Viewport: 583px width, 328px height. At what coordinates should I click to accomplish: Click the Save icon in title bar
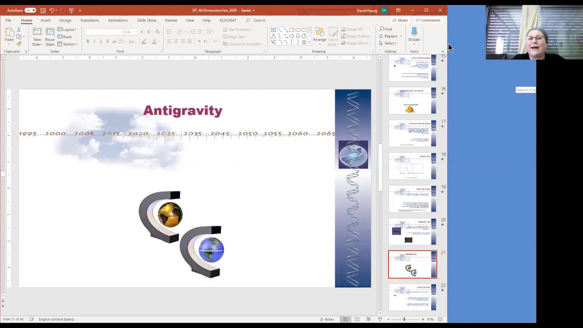43,10
